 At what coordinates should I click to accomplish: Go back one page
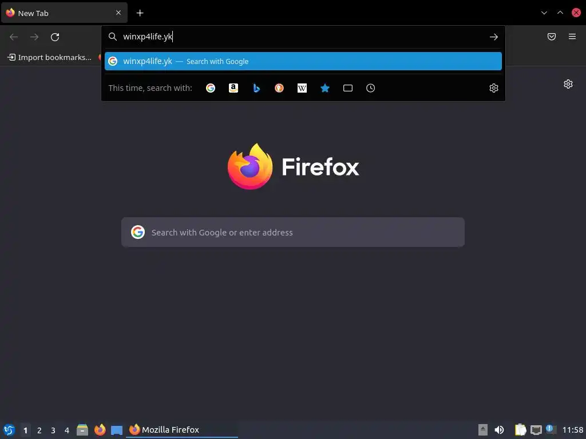[x=14, y=37]
